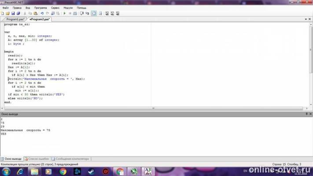Click the 'Строка 15' status bar entry
Screen dimensions: 313x176
pos(279,164)
